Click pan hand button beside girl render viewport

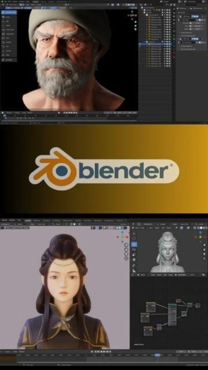click(x=127, y=249)
